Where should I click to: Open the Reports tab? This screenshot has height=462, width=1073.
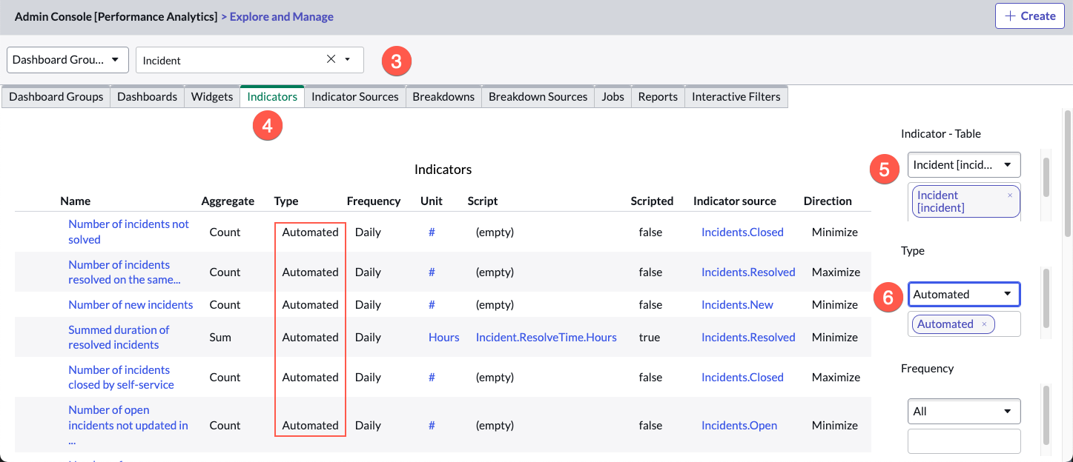[658, 97]
